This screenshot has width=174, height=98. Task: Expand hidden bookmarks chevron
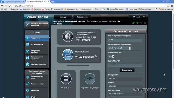[156, 9]
